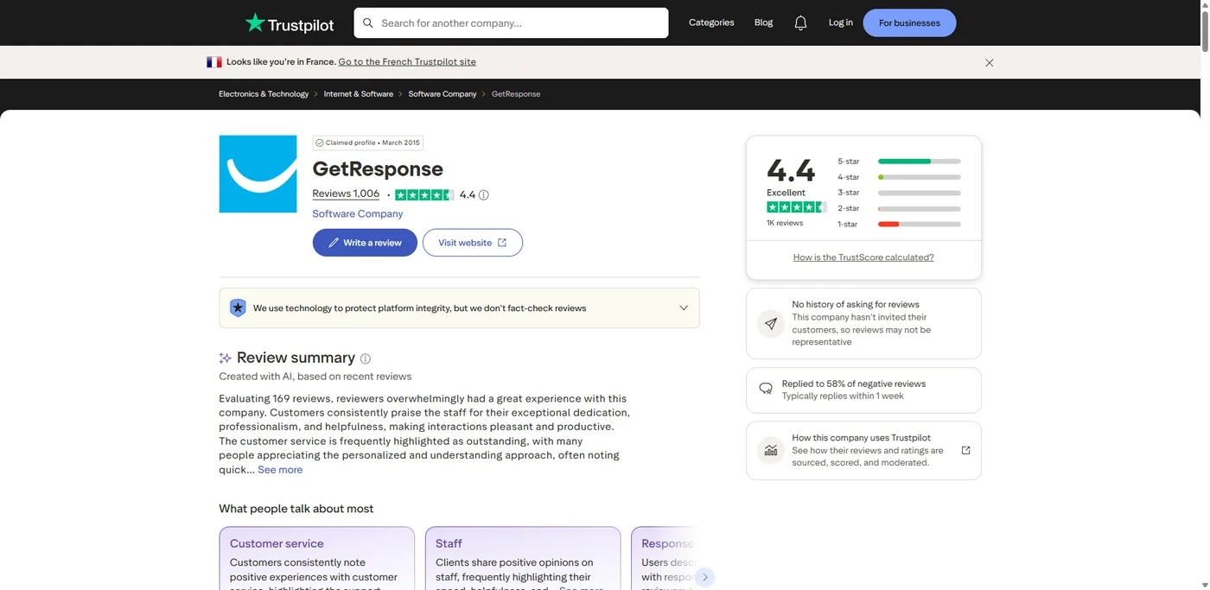Image resolution: width=1210 pixels, height=590 pixels.
Task: Open Software Company breadcrumb
Action: click(x=443, y=94)
